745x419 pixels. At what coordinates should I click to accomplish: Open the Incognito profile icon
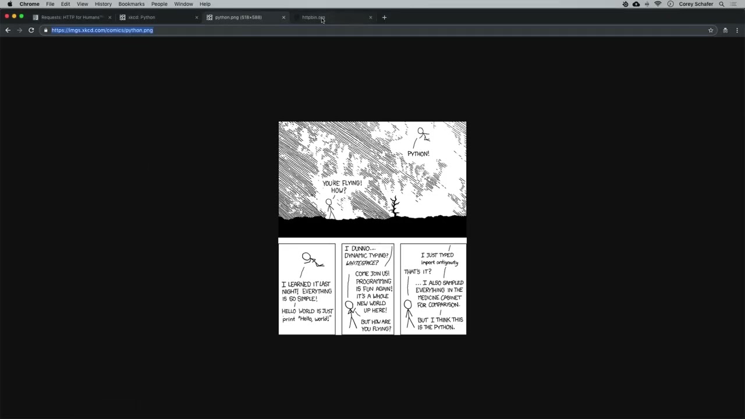(725, 30)
